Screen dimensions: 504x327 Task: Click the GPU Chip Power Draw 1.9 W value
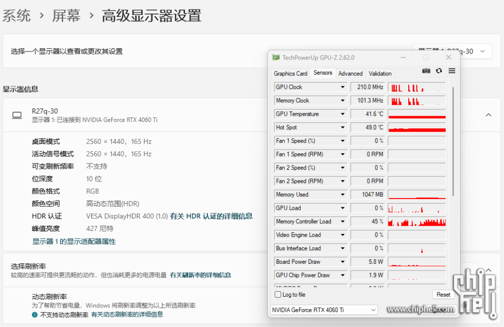coord(368,276)
